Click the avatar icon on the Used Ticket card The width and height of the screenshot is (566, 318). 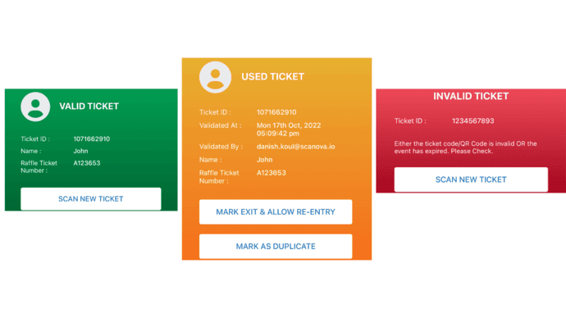pos(215,77)
